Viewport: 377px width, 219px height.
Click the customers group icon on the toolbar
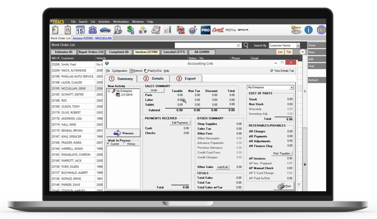click(92, 29)
